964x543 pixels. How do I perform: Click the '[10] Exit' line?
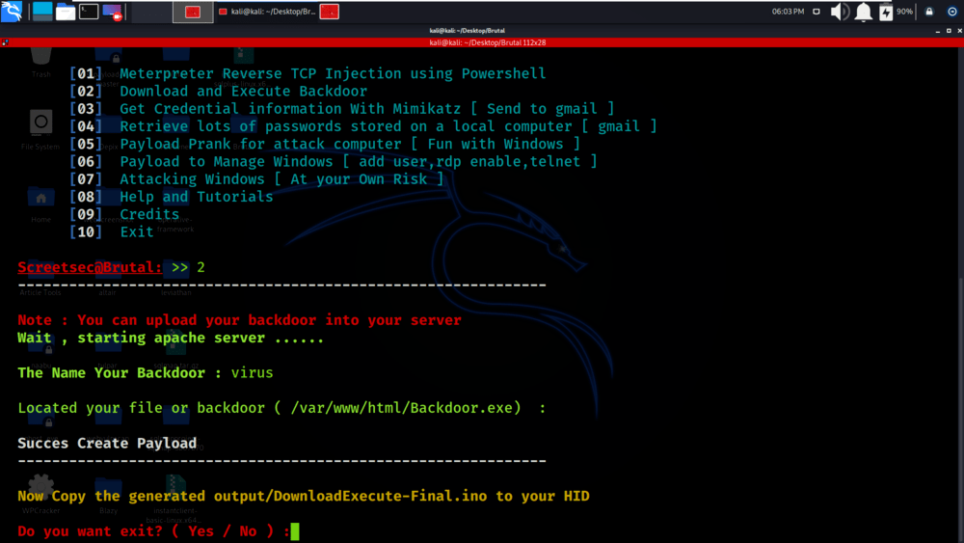coord(111,232)
